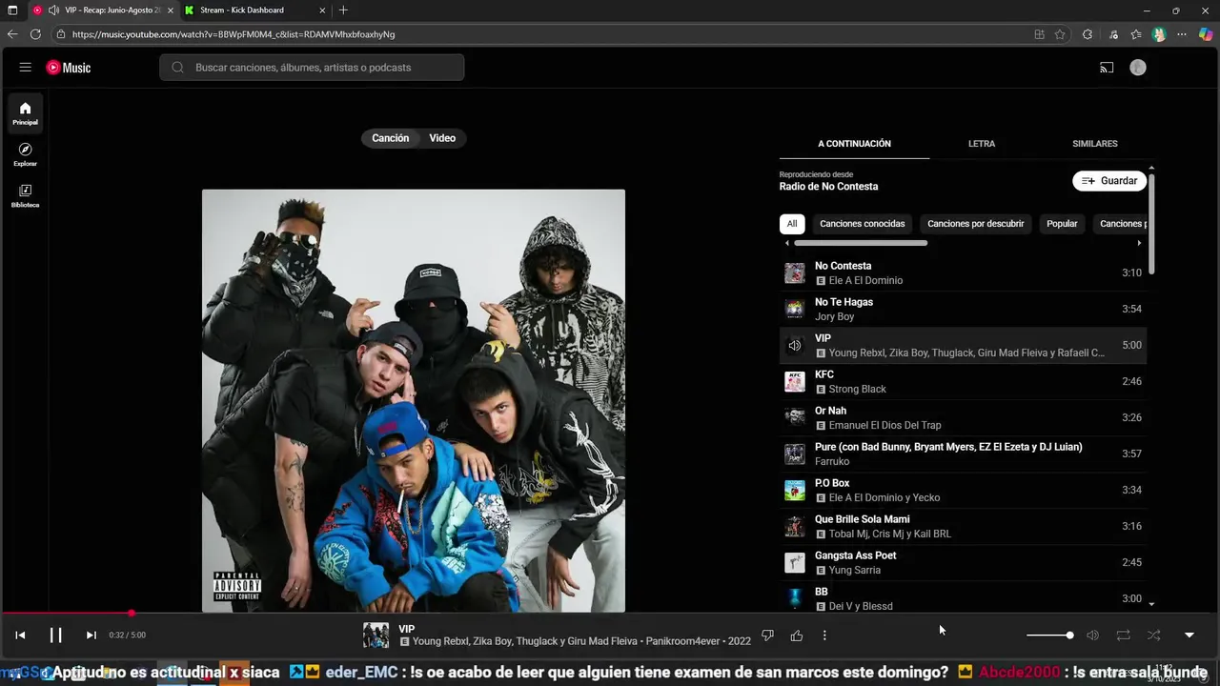
Task: Skip to previous track
Action: click(20, 636)
